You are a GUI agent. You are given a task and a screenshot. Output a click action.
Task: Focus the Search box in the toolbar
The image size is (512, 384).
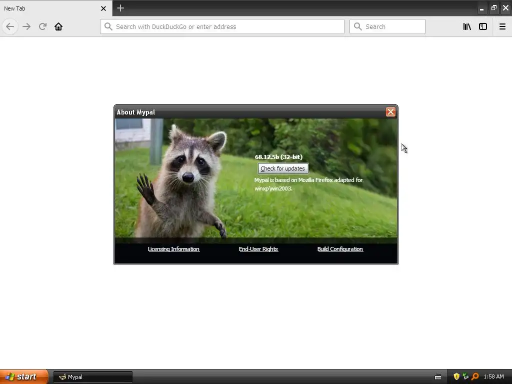(387, 26)
